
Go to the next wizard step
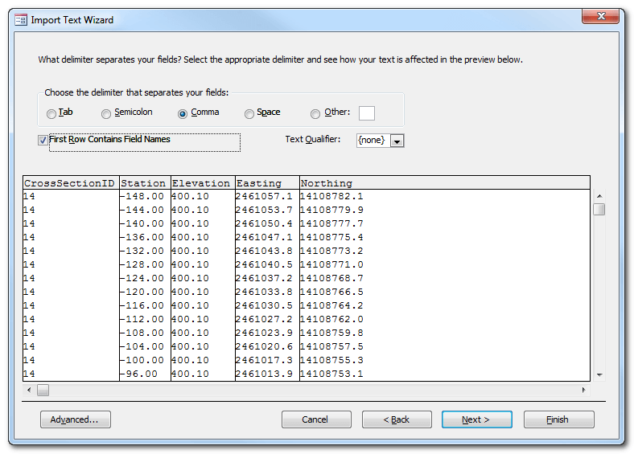point(476,419)
